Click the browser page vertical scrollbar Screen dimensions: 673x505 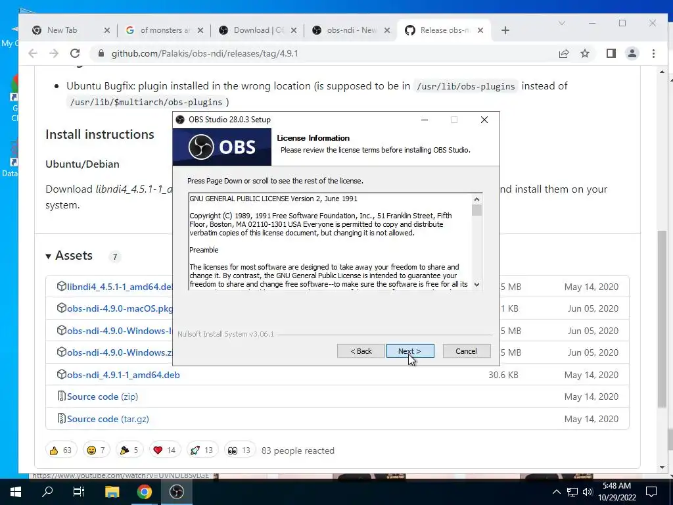point(662,320)
